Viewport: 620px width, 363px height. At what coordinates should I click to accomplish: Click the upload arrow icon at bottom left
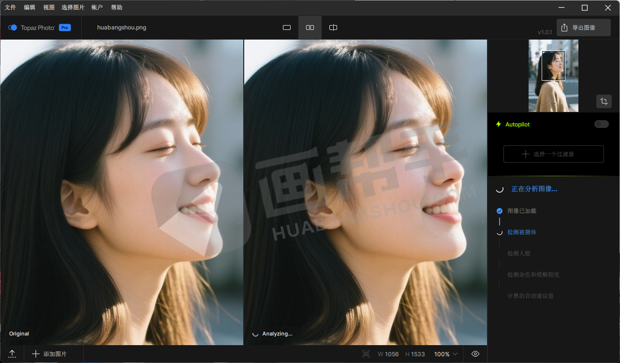[12, 354]
